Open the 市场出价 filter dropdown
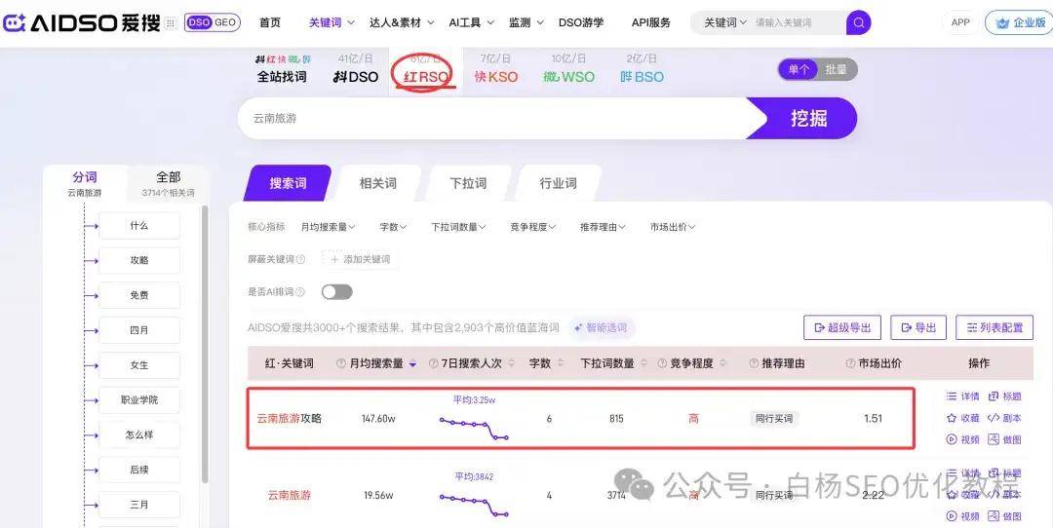This screenshot has height=528, width=1053. click(x=672, y=227)
